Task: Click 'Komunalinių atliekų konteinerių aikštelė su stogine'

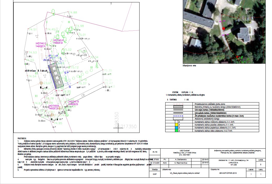Action: [x=186, y=95]
